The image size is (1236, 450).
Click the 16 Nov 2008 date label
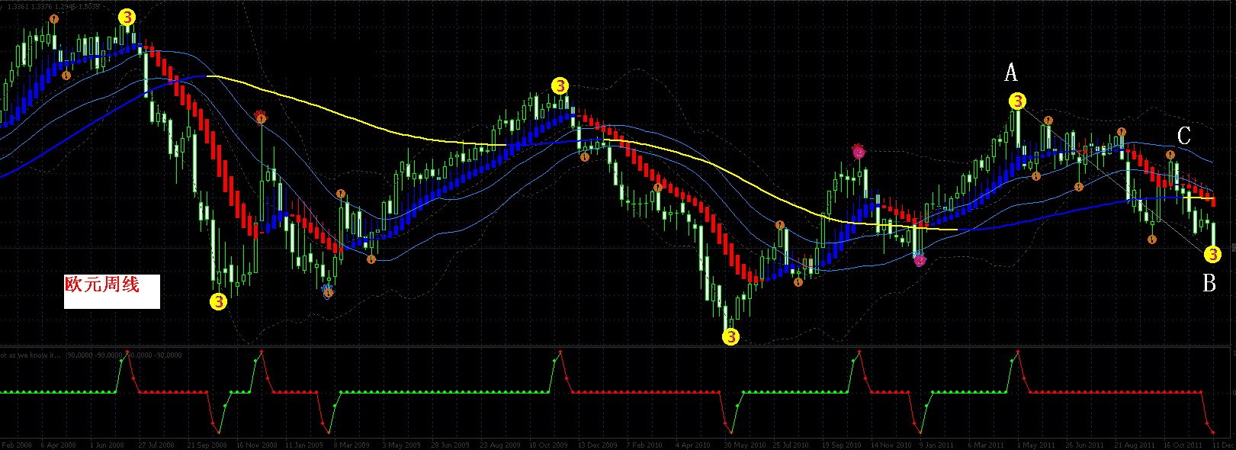(256, 445)
